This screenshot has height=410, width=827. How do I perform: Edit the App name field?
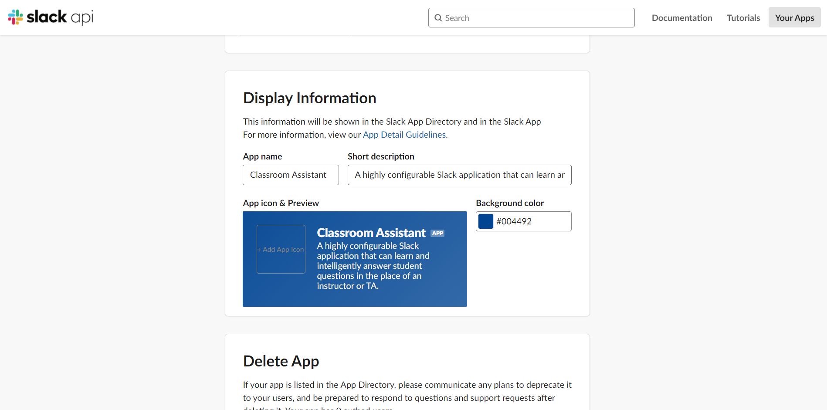[291, 175]
